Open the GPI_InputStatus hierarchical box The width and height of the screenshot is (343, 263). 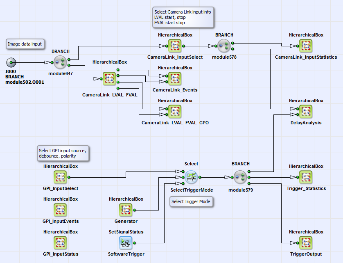tap(60, 242)
